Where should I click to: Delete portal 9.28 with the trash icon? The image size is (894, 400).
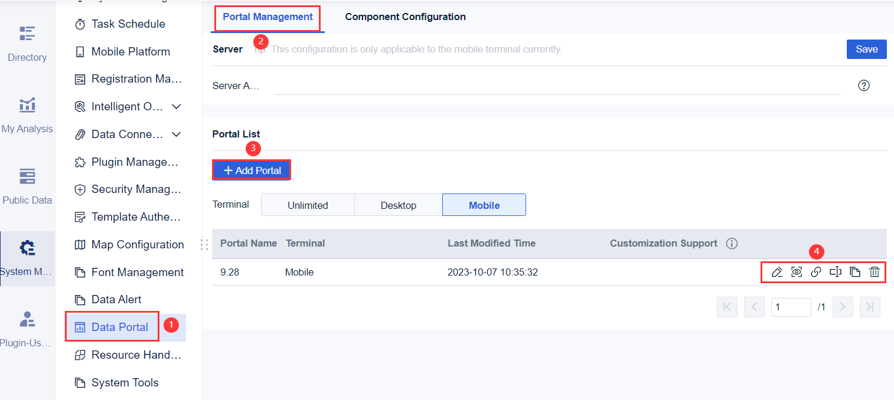875,272
